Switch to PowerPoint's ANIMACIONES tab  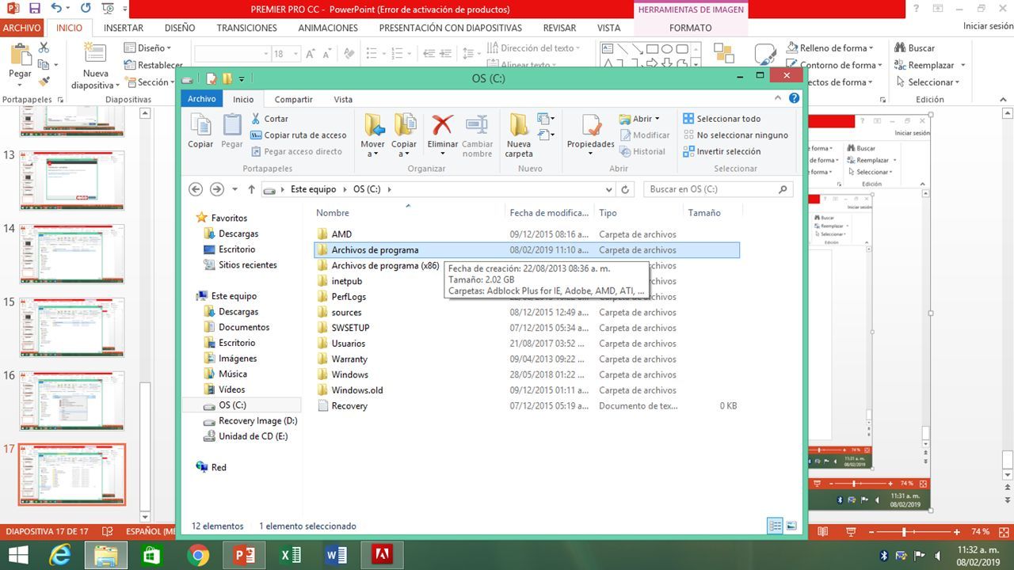pos(328,28)
